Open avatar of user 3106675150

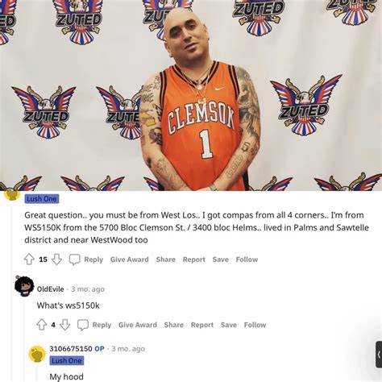[37, 355]
